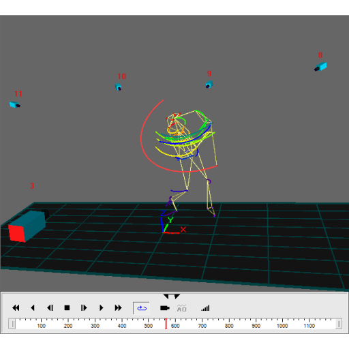Play the capture forward
Viewport: 349px width, 349px height.
(x=102, y=308)
